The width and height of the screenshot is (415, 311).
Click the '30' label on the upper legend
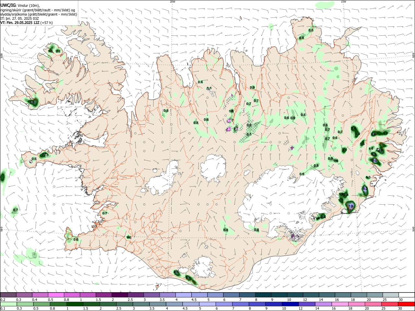(401, 300)
